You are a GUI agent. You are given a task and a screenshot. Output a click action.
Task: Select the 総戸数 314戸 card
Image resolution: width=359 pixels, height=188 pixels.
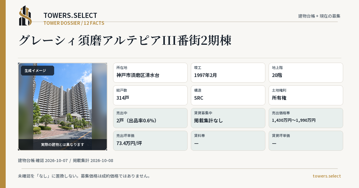[x=150, y=95]
